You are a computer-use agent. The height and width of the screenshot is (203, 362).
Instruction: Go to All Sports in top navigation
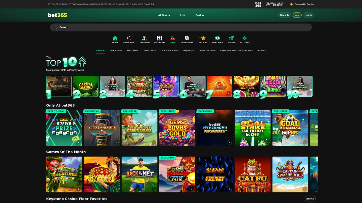[x=164, y=15]
